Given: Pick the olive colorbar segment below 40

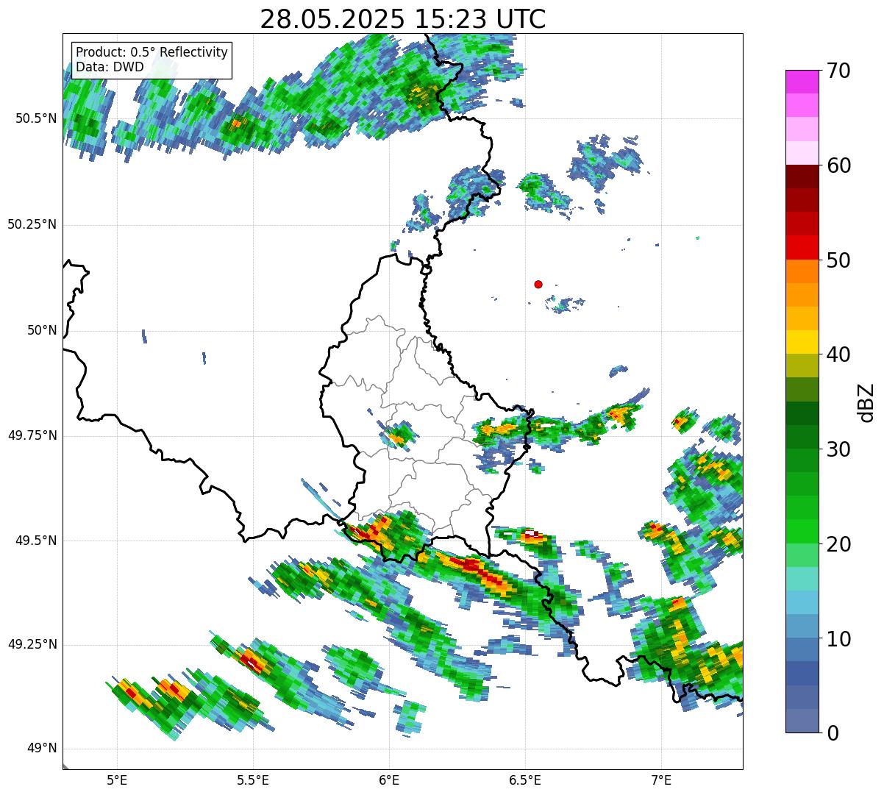Looking at the screenshot, I should pyautogui.click(x=802, y=366).
